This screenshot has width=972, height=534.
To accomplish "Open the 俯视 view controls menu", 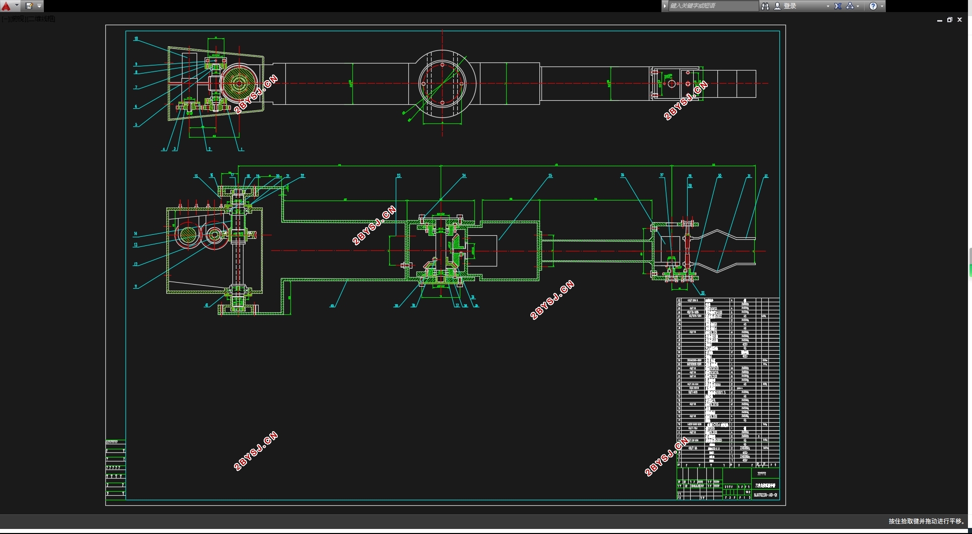I will pyautogui.click(x=18, y=19).
